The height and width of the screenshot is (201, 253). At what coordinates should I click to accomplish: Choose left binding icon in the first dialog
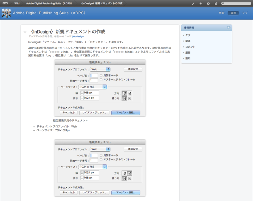(124, 99)
